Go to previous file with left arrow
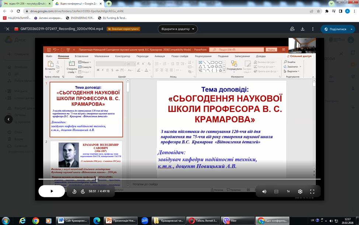Screen dimensions: 359x225 click(x=8, y=119)
